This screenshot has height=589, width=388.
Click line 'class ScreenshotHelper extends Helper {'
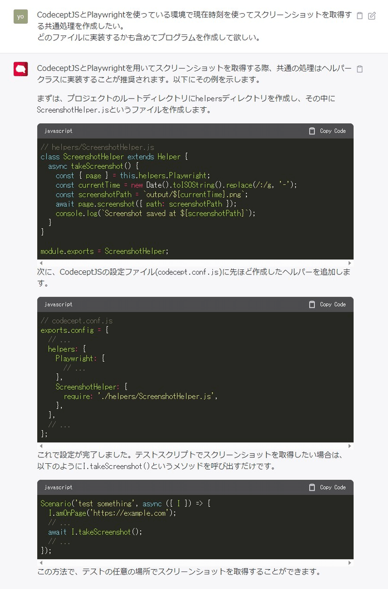pos(114,156)
